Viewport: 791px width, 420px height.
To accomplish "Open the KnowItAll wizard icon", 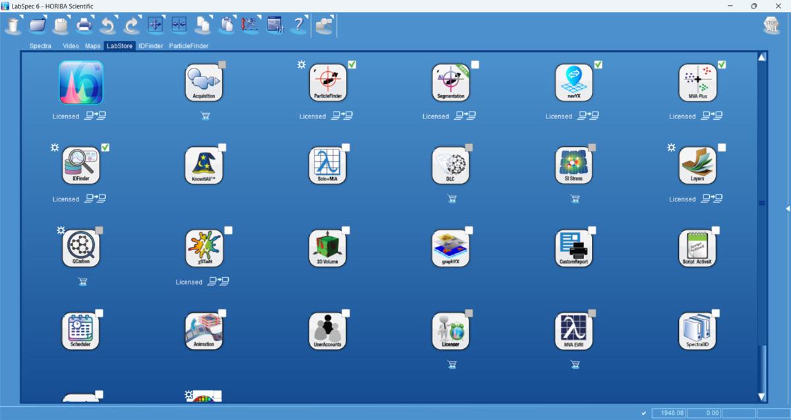I will click(204, 165).
